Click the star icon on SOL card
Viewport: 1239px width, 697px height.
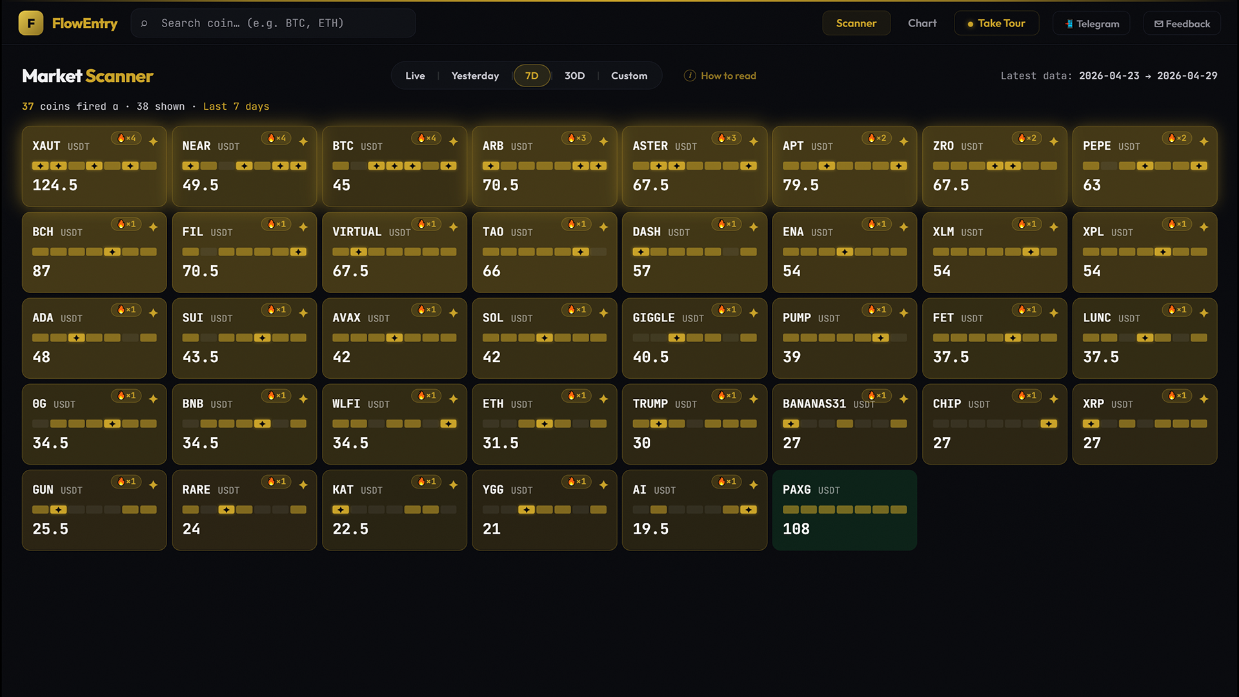pyautogui.click(x=603, y=313)
